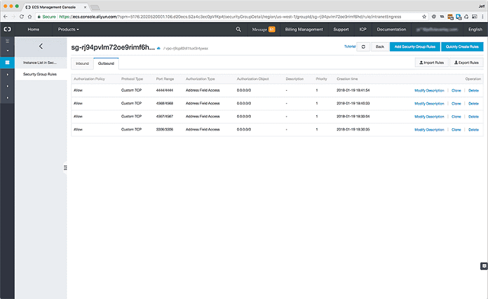This screenshot has width=488, height=299.
Task: Click Add Security Group Rules button
Action: (415, 47)
